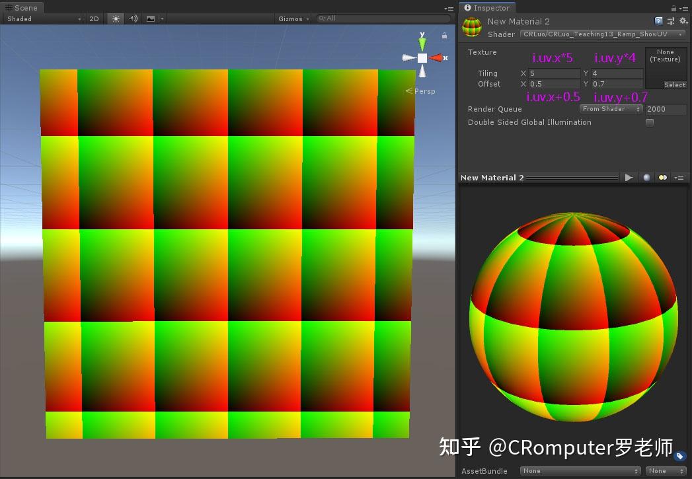692x479 pixels.
Task: Switch to the Inspector tab
Action: point(487,7)
